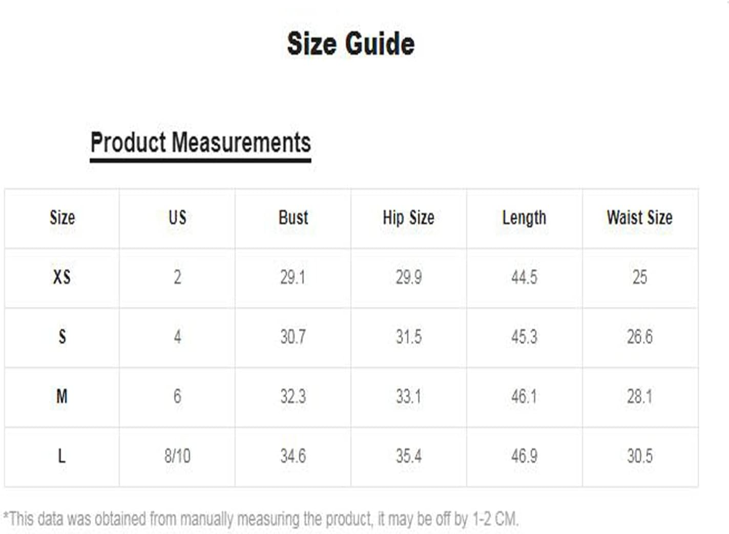Viewport: 729px width, 534px height.
Task: Select the Size column header
Action: (62, 218)
